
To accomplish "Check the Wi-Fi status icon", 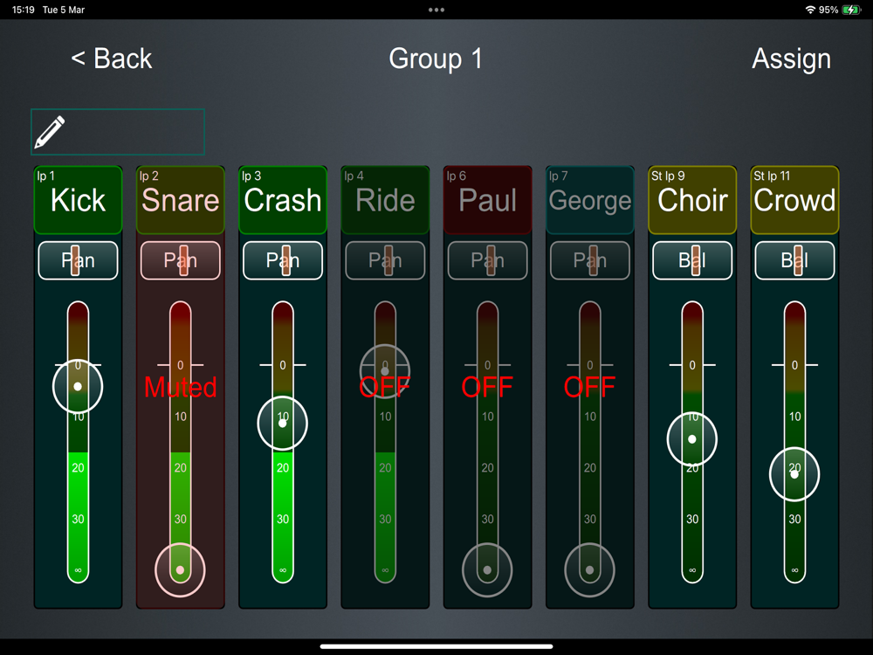I will (x=810, y=10).
